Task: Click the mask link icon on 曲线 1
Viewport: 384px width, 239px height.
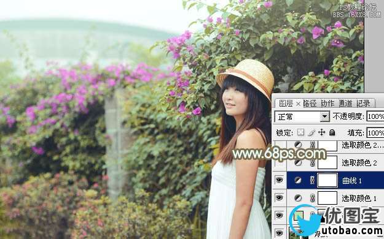Action: click(312, 180)
